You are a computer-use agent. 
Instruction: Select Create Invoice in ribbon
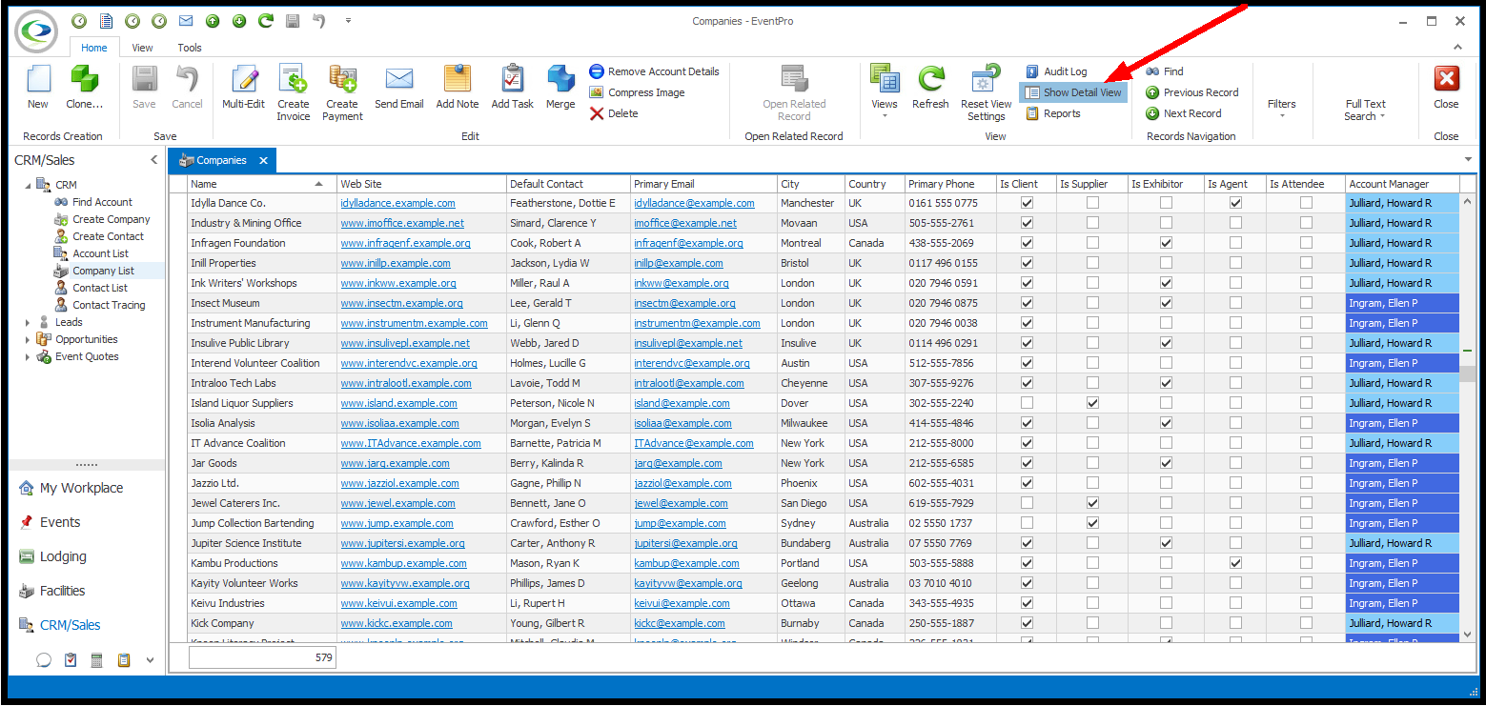(x=294, y=92)
